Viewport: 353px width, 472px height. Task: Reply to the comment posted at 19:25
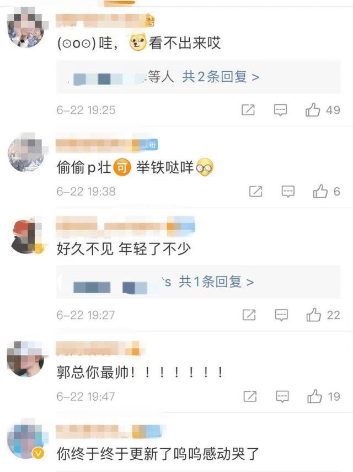click(x=280, y=110)
